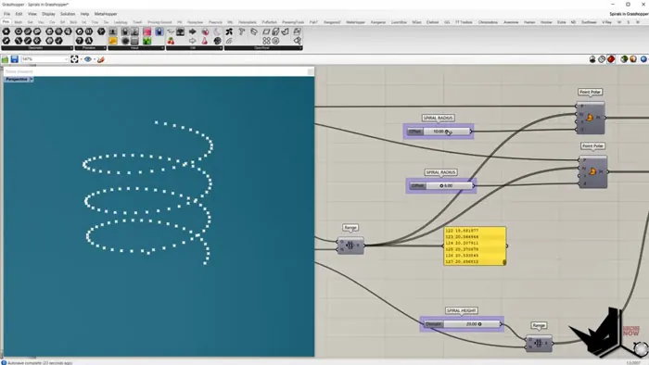
Task: Select the blue icon in the Input panel
Action: 159,31
